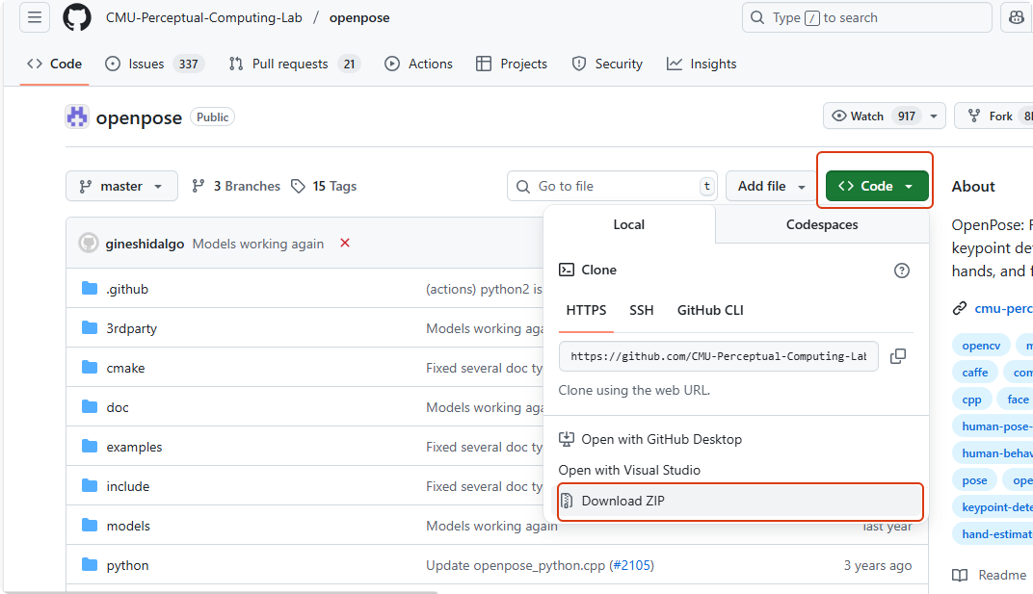
Task: Select the SSH clone method
Action: [641, 310]
